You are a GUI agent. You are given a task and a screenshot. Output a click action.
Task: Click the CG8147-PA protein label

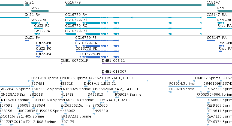217,38
